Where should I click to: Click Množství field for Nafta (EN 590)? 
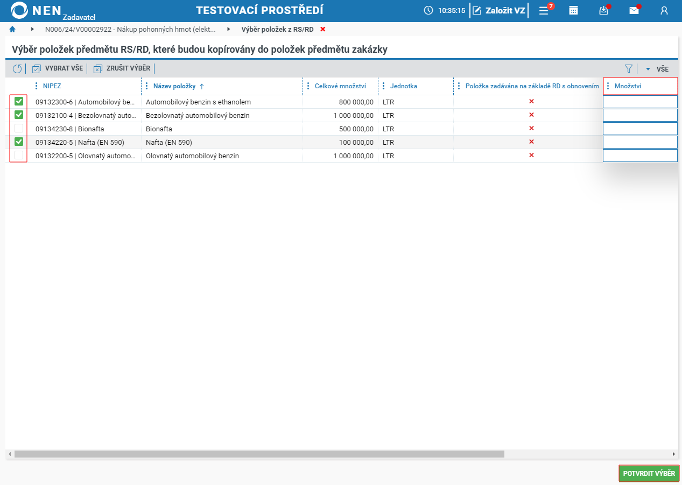coord(640,142)
